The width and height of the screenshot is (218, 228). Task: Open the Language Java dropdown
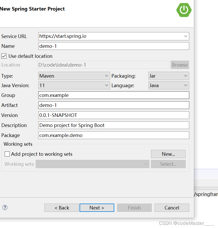click(169, 85)
